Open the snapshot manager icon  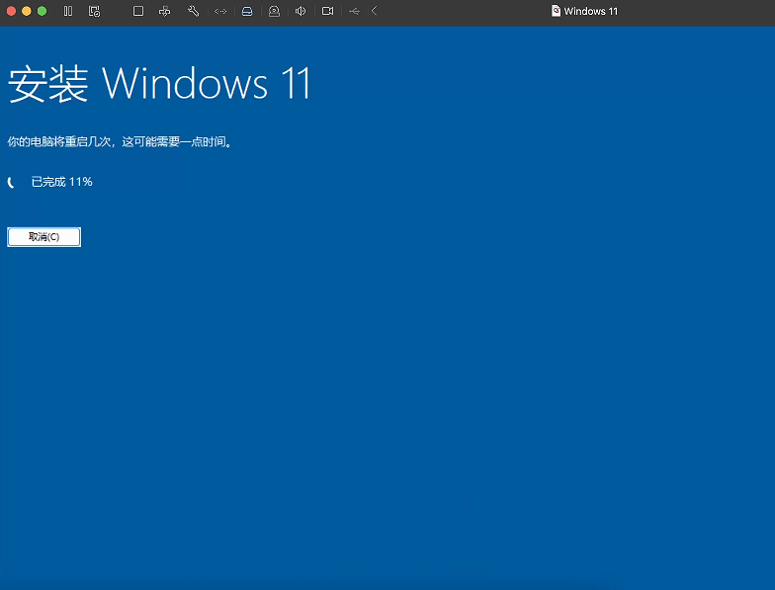94,11
